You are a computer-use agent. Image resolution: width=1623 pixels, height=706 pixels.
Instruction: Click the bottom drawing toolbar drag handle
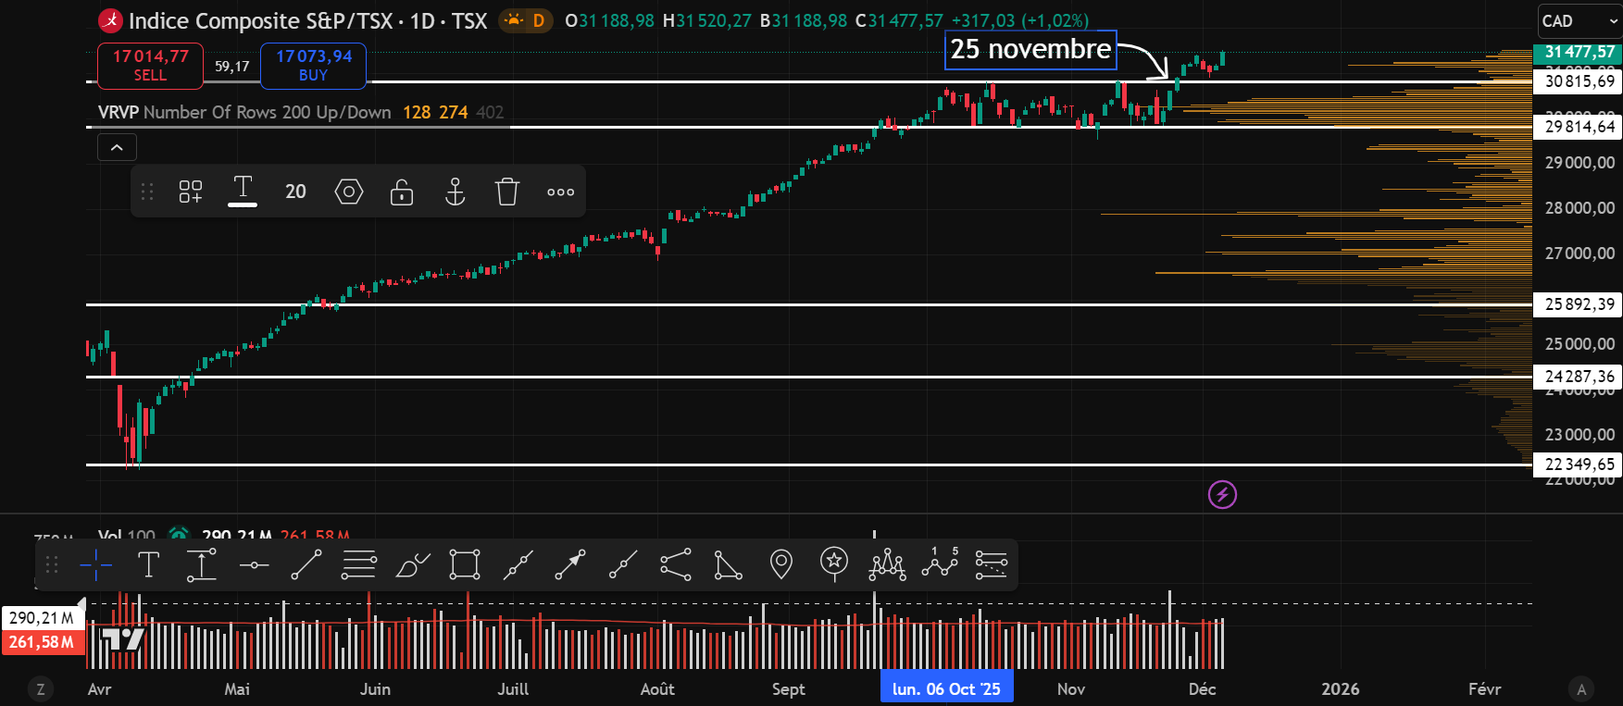tap(52, 564)
